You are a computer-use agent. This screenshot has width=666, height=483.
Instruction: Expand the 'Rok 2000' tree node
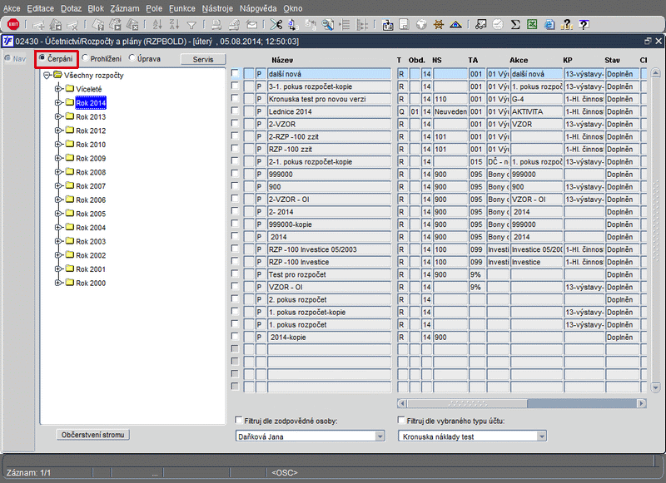tap(58, 283)
